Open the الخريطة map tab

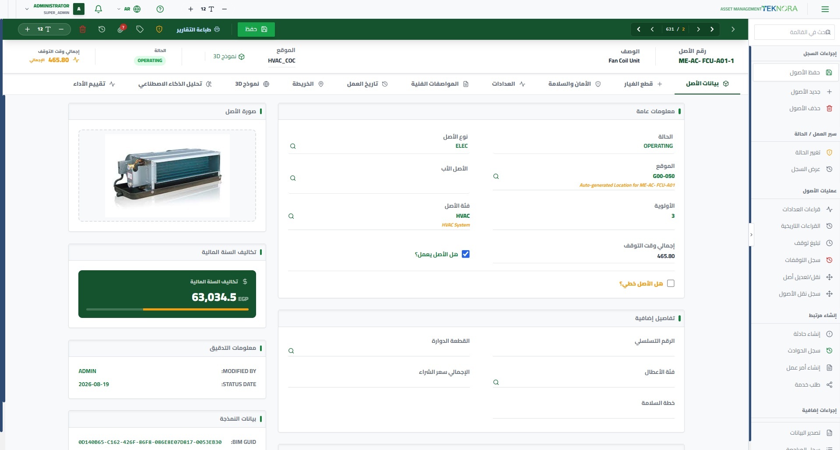click(308, 84)
